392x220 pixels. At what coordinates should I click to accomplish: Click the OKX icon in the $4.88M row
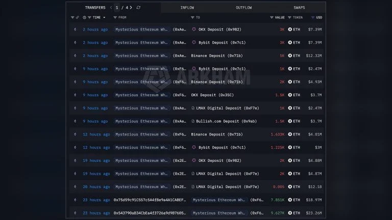[194, 160]
